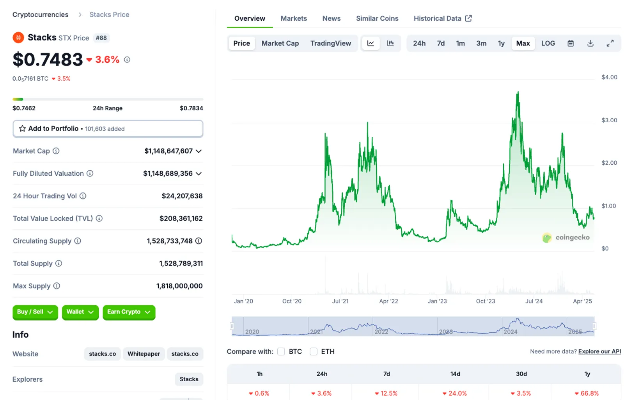Screen dimensions: 624x400
Task: Click the 0.0₅7161 BTC price text
Action: (30, 79)
